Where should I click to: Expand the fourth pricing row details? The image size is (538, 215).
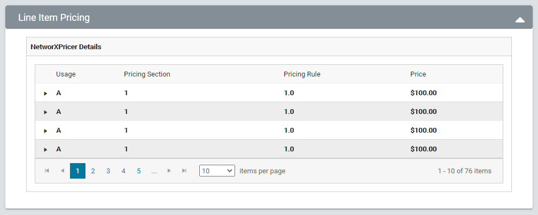(x=46, y=149)
